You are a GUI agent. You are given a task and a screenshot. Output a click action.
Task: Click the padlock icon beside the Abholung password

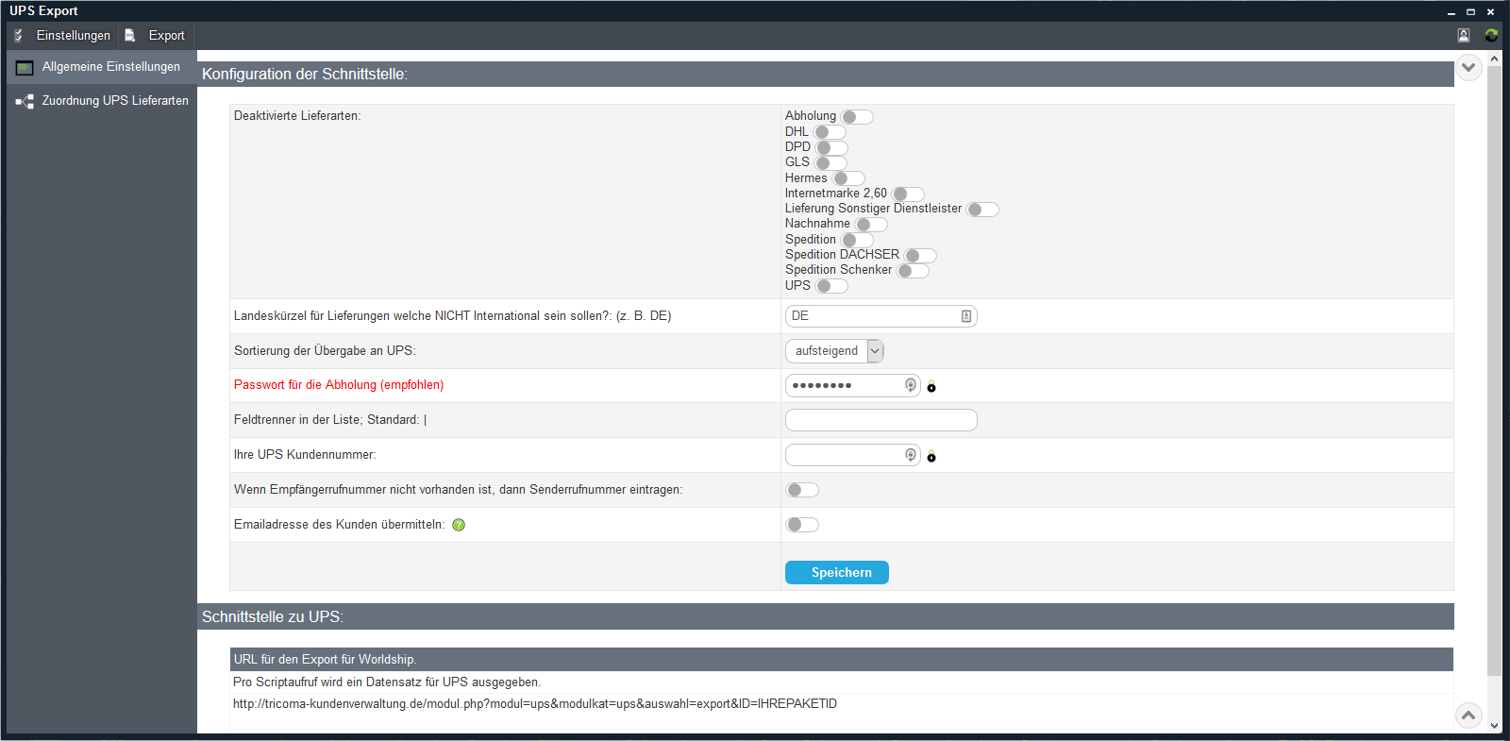[x=931, y=387]
